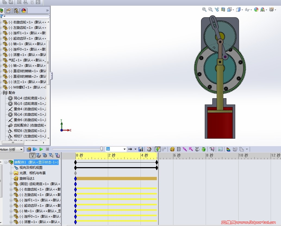Select mate 相切7
The height and width of the screenshot is (226, 281).
point(30,136)
